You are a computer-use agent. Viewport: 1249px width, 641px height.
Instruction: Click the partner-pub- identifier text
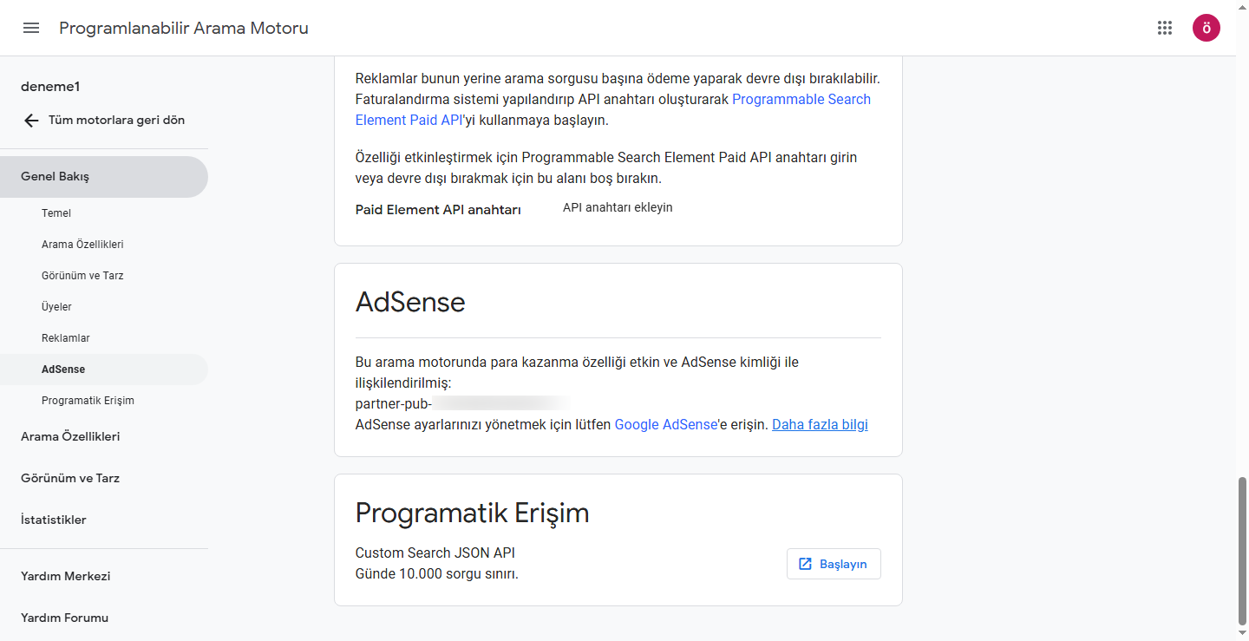[x=394, y=404]
